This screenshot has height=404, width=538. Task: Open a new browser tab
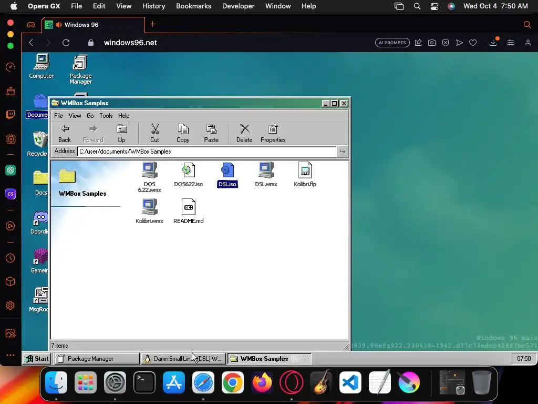pyautogui.click(x=153, y=24)
